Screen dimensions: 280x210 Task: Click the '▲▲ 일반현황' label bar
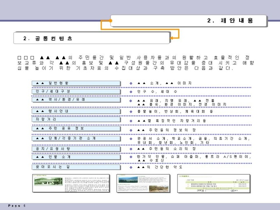click(76, 83)
